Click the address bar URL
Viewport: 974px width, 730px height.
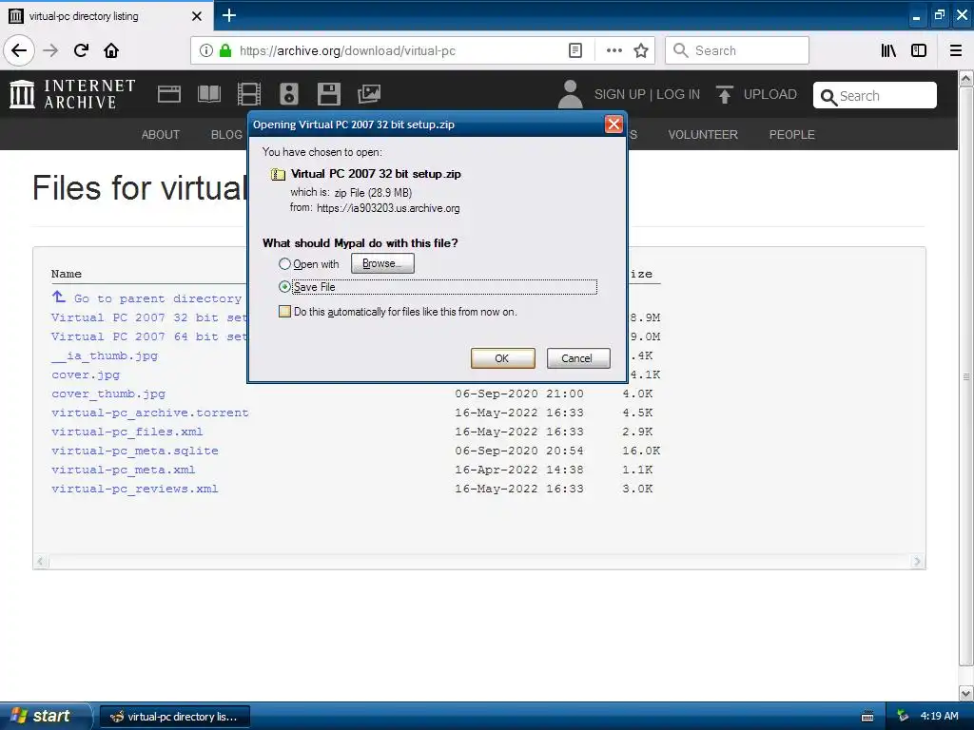click(x=347, y=51)
